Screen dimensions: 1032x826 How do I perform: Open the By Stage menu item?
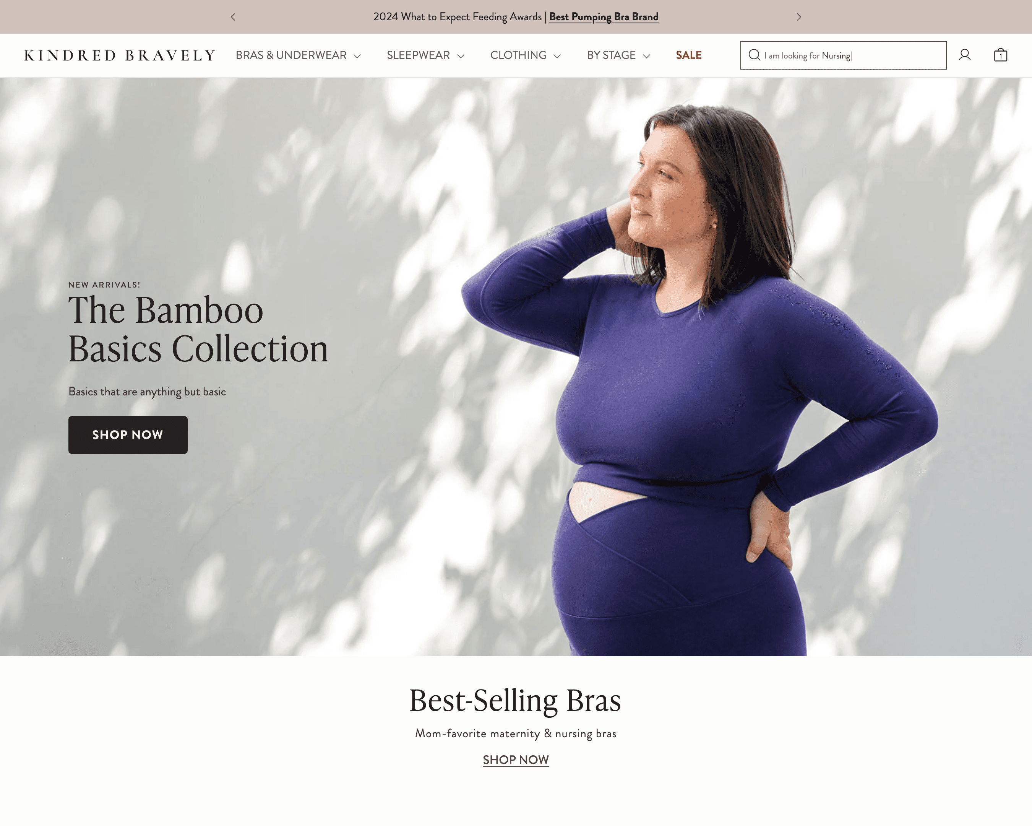(x=611, y=55)
